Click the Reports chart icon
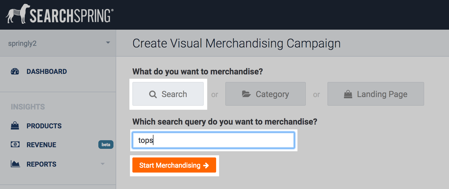Screen dimensions: 449x189 pos(15,164)
